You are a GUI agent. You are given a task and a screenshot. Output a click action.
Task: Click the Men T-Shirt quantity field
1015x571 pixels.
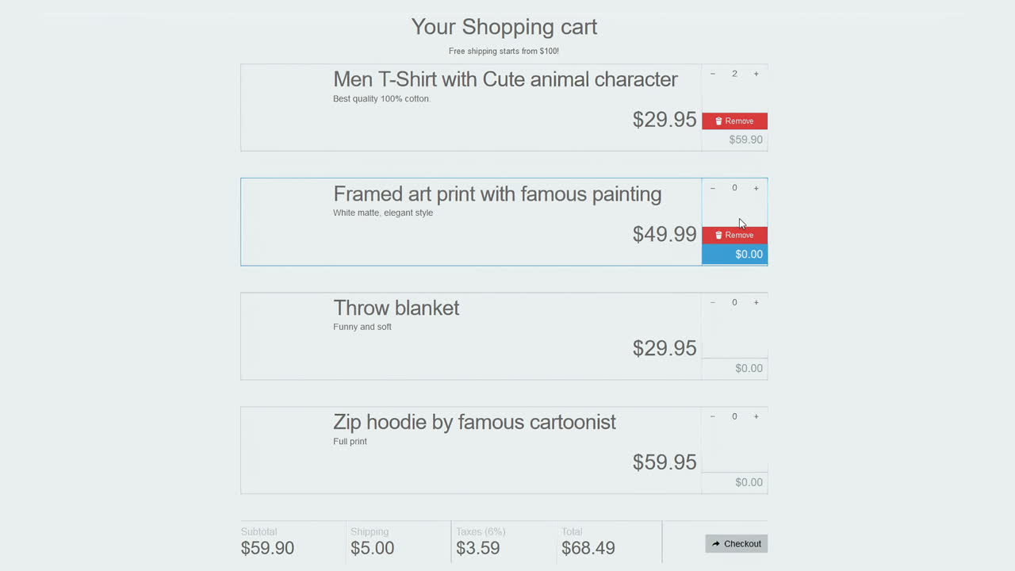tap(734, 74)
